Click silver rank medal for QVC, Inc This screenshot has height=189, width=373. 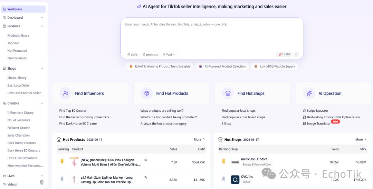click(223, 179)
